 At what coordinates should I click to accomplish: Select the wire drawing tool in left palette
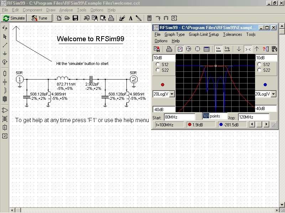point(5,45)
